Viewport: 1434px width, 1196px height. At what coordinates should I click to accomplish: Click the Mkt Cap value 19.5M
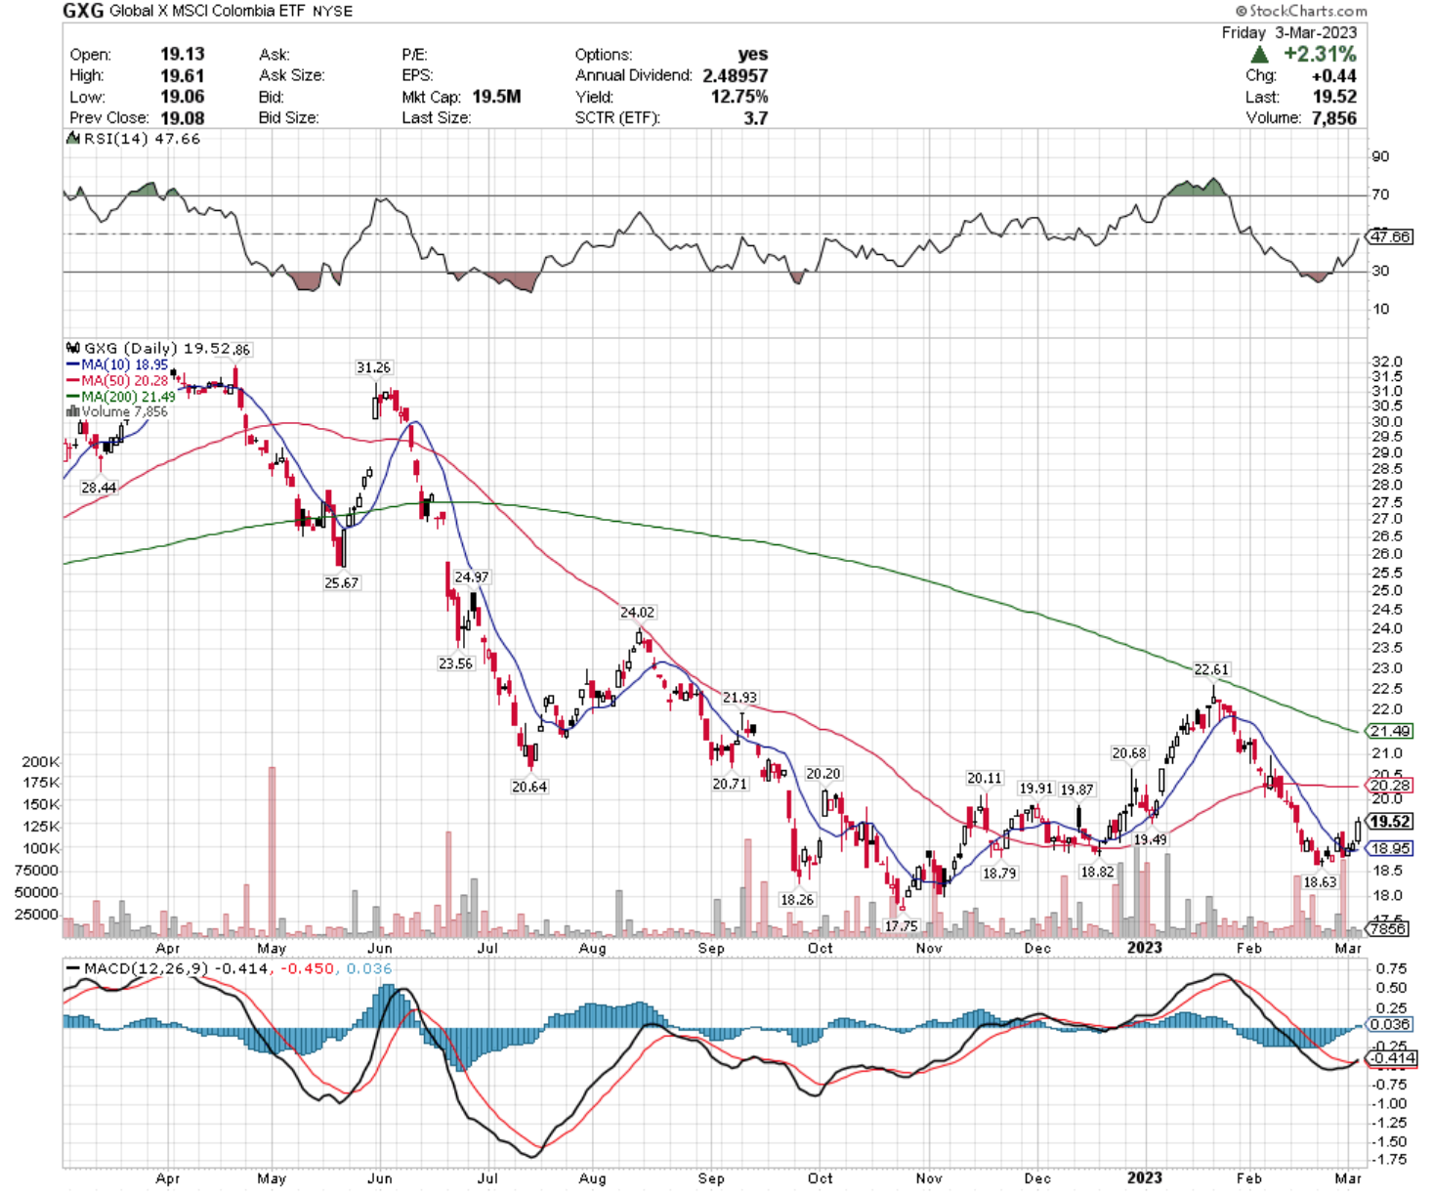pyautogui.click(x=496, y=97)
